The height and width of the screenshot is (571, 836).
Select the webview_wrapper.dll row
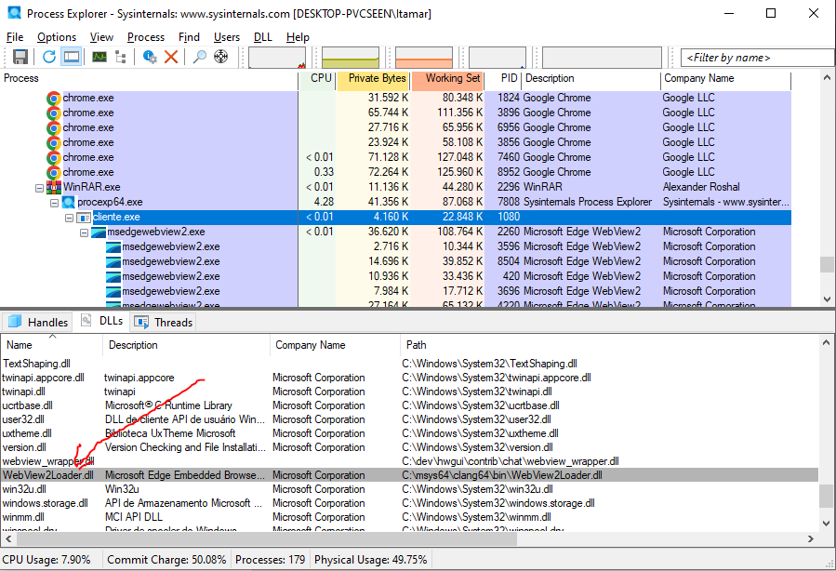pyautogui.click(x=409, y=461)
